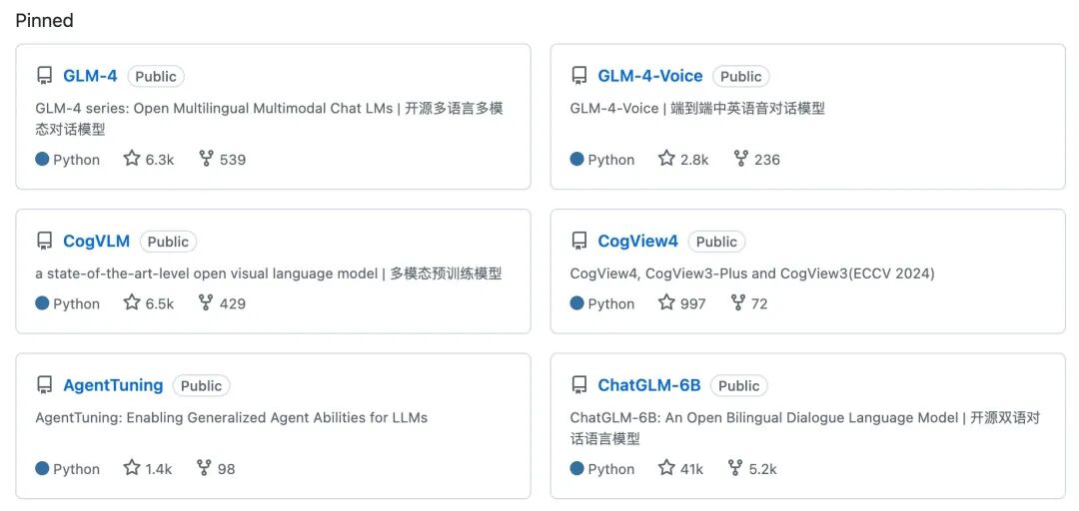Open the AgentTuning repository link

pyautogui.click(x=113, y=385)
